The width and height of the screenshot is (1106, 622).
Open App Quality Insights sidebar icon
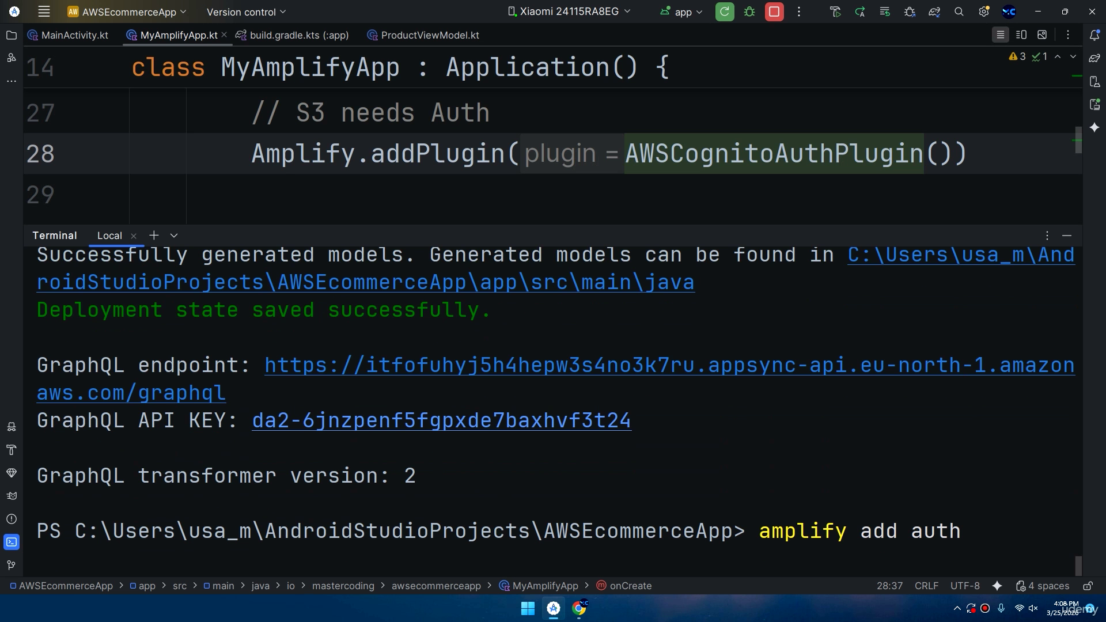tap(11, 473)
